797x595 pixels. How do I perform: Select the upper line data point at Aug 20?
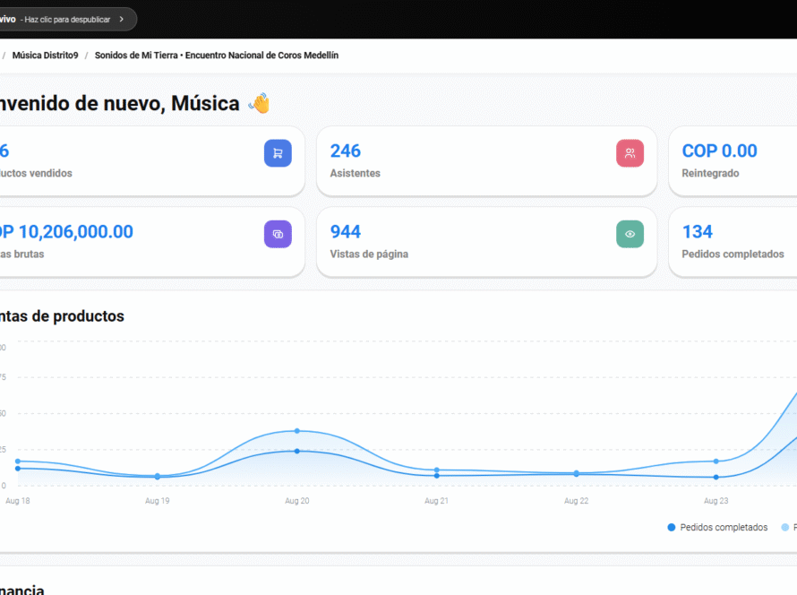tap(297, 431)
